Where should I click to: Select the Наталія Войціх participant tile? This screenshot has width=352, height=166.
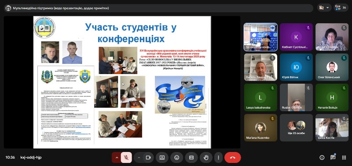[332, 97]
